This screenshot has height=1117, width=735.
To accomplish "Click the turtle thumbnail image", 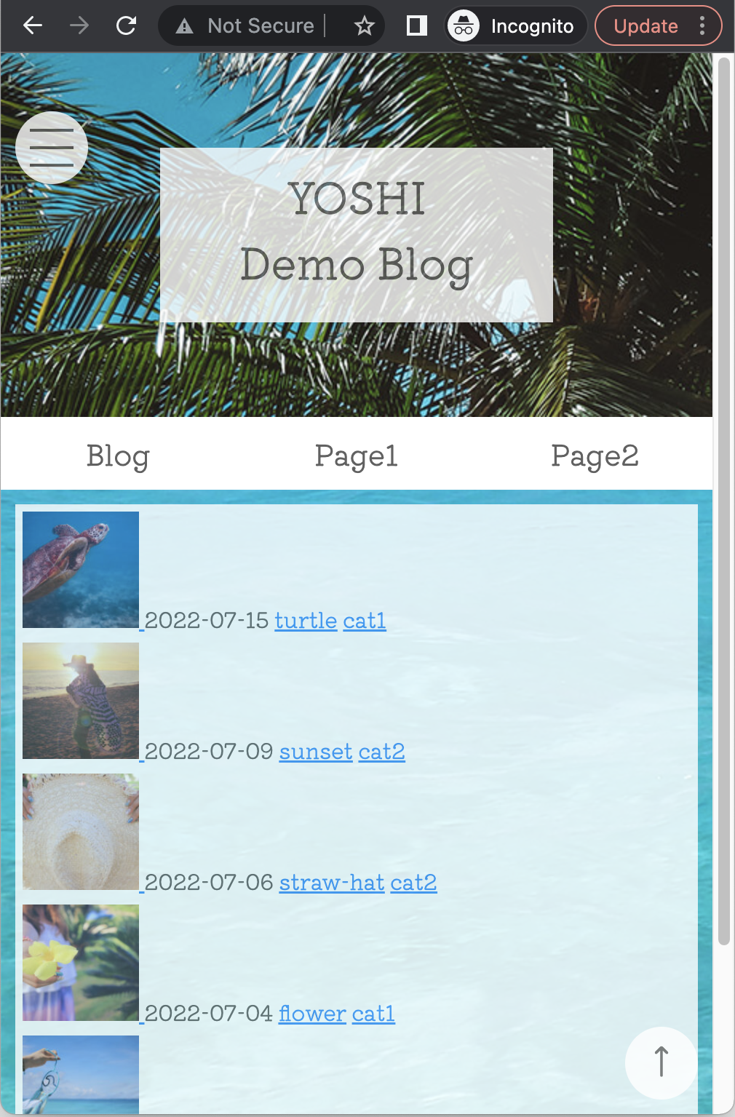I will tap(81, 570).
